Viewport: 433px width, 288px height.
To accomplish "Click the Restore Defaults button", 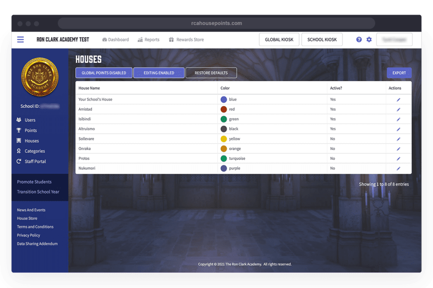I will point(211,72).
